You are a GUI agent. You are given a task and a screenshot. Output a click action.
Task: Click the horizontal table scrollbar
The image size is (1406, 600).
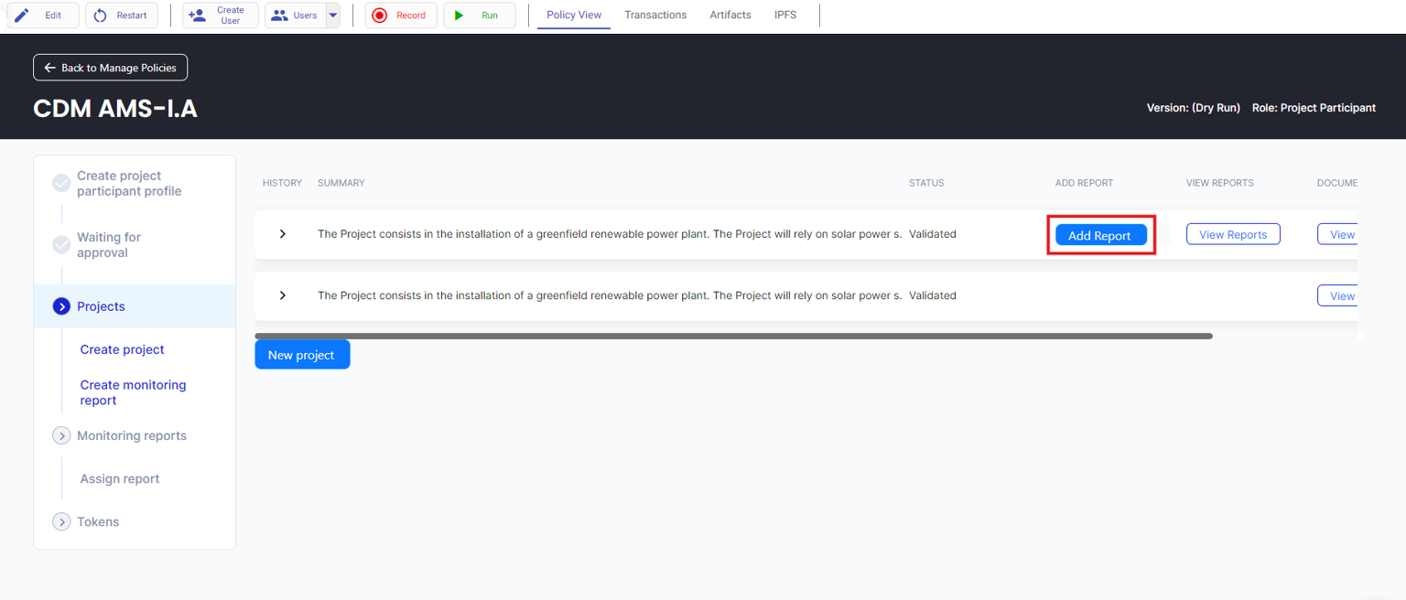[x=732, y=336]
